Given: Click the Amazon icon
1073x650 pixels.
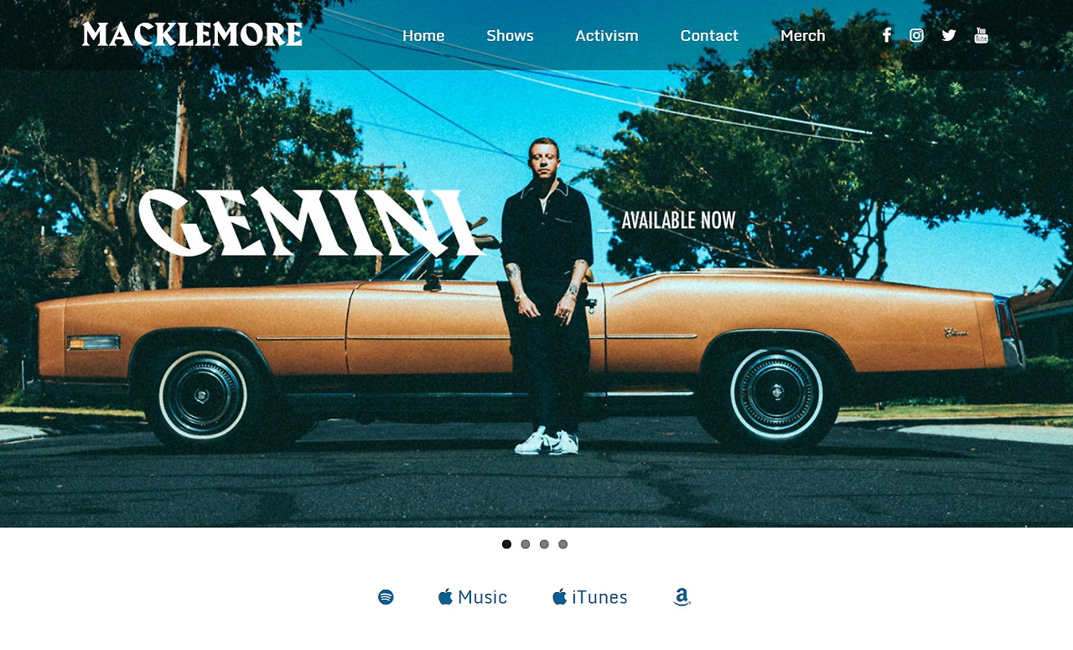Looking at the screenshot, I should coord(682,597).
